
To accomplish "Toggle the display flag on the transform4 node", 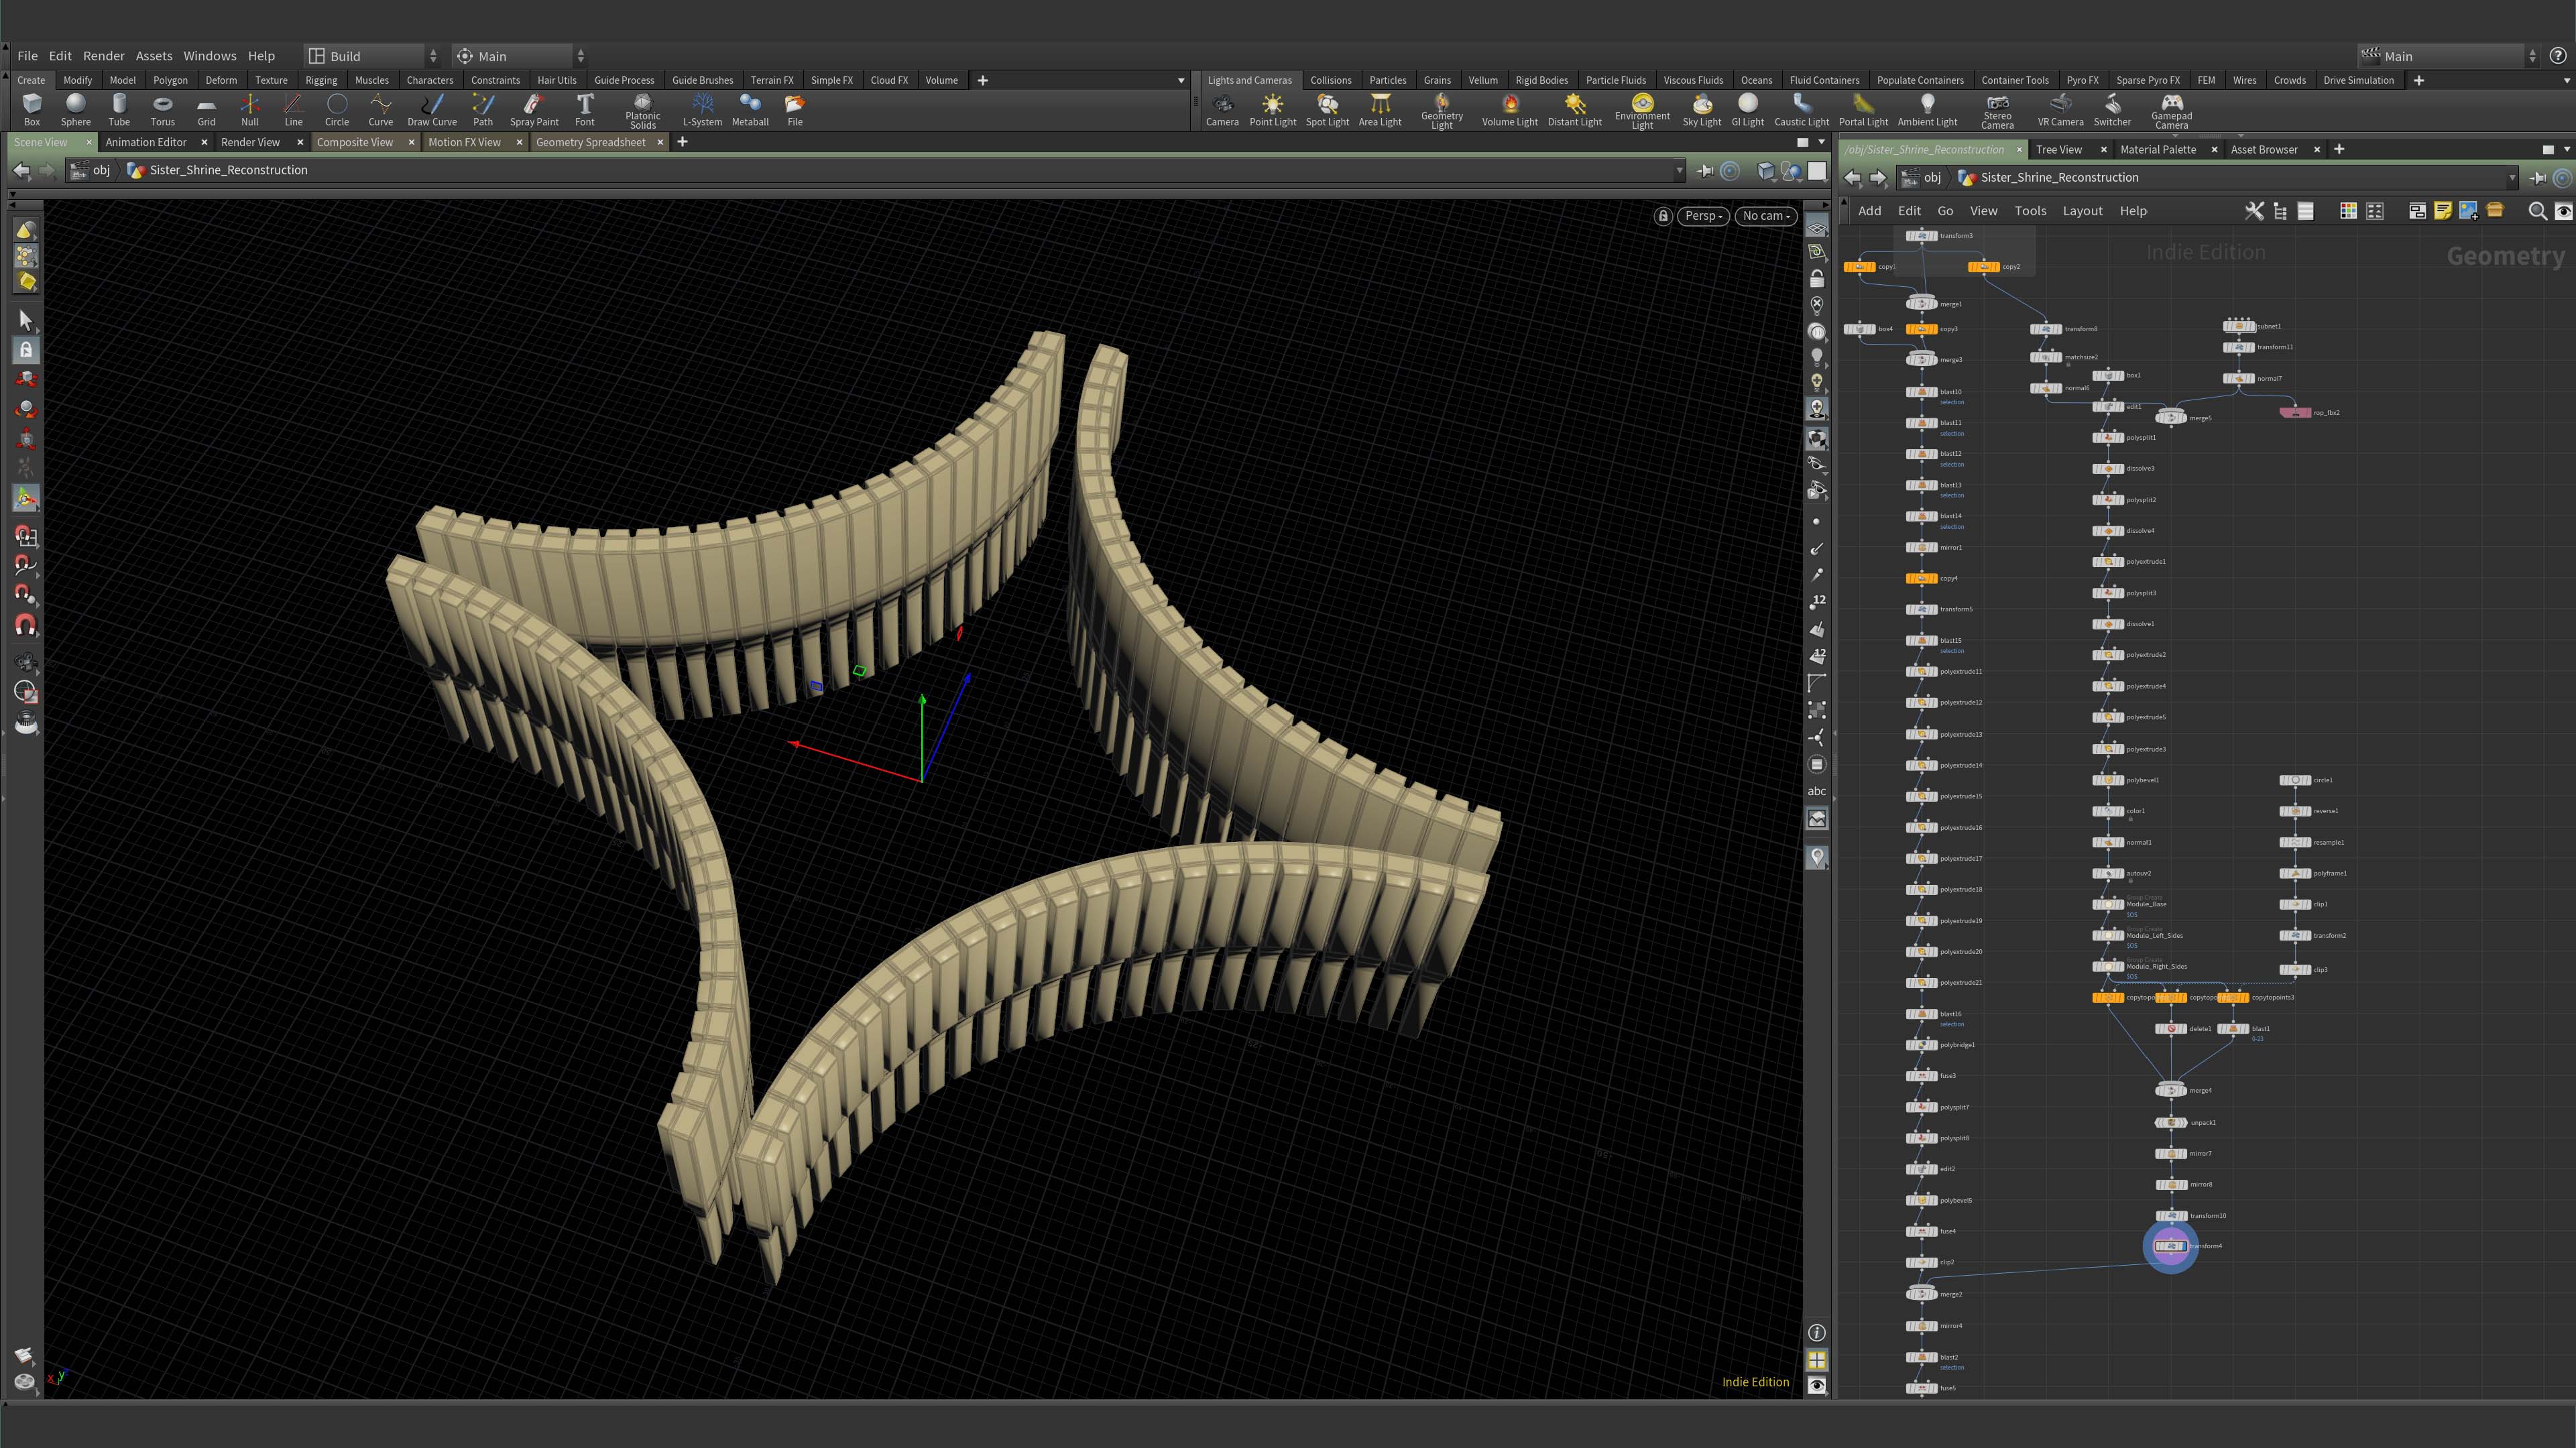I will 2185,1246.
